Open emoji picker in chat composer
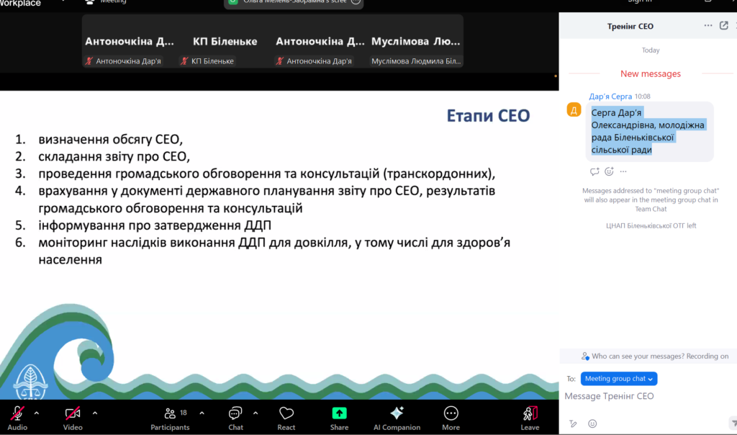This screenshot has width=737, height=435. click(x=592, y=423)
